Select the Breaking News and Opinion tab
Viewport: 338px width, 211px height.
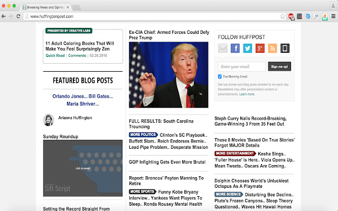[x=45, y=7]
